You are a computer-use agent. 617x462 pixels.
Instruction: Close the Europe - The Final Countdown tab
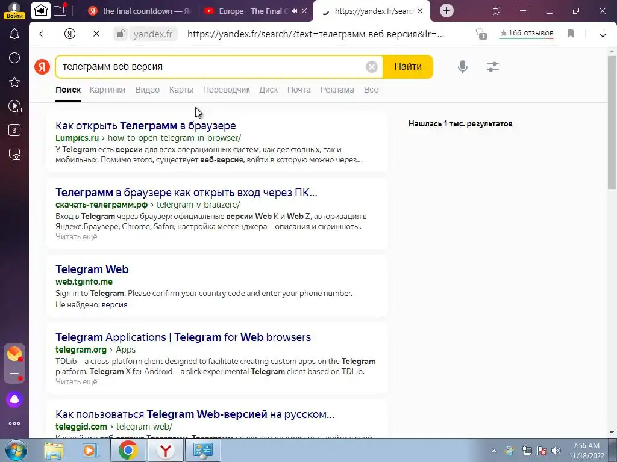pos(304,11)
